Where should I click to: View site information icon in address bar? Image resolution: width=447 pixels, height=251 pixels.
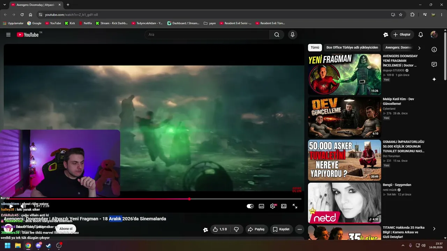(x=40, y=15)
